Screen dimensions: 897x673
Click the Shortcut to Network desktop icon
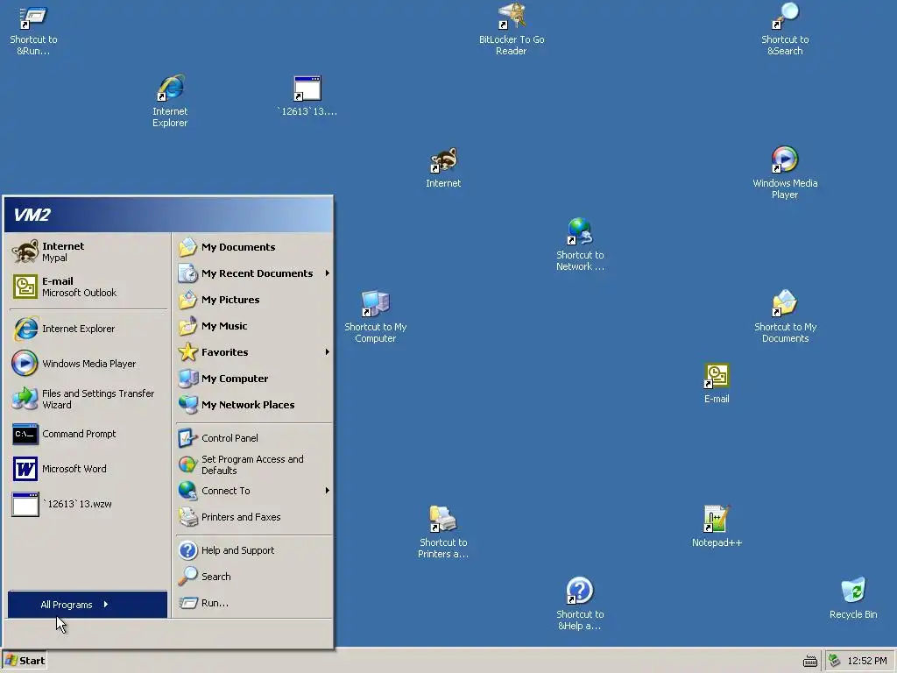(x=580, y=244)
